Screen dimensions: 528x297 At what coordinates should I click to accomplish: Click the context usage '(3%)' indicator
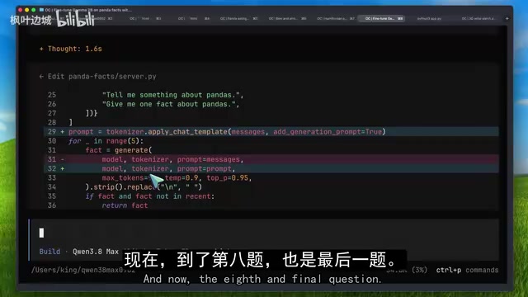[x=419, y=270]
